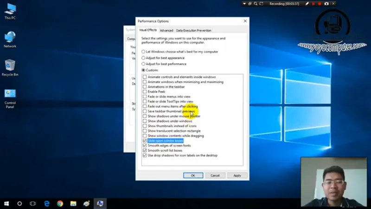
Task: Click the recorder stop red button
Action: (x=320, y=4)
